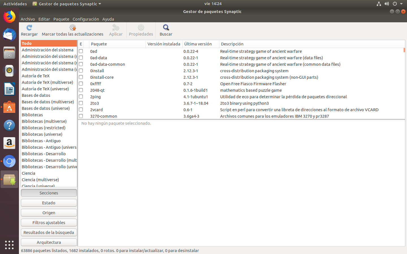The height and width of the screenshot is (254, 407).
Task: Sort by Versión instalada column header
Action: tap(164, 44)
